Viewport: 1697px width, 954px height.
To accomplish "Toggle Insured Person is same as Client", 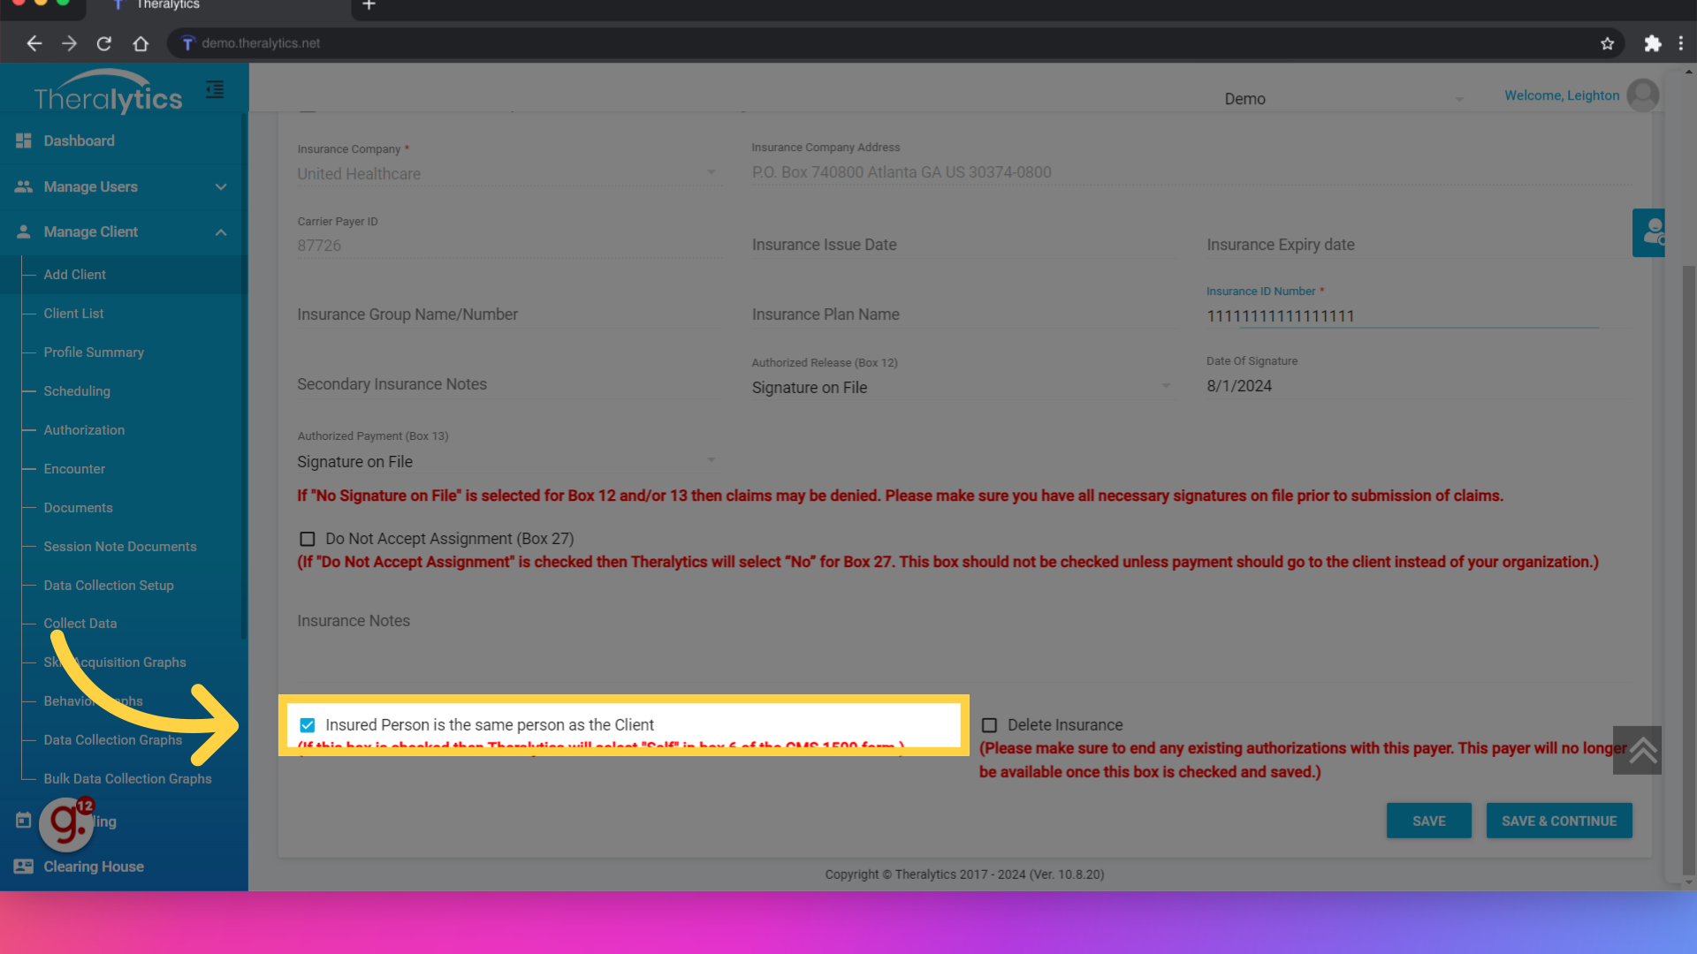I will coord(308,724).
